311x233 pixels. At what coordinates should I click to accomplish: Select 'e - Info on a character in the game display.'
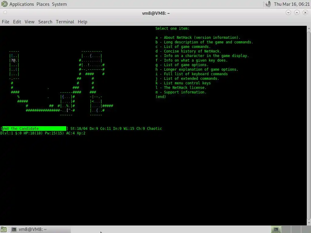(x=202, y=56)
